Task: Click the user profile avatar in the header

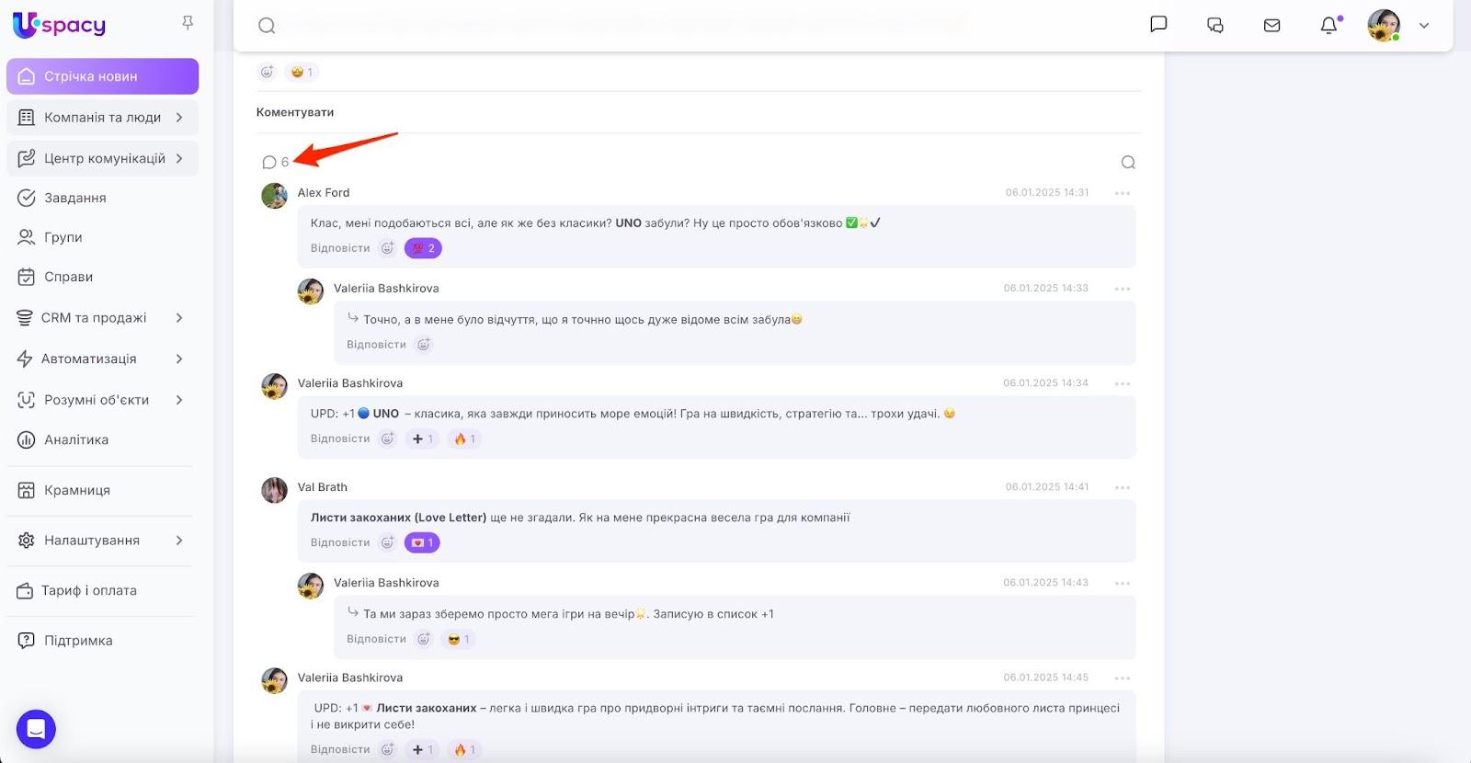Action: click(x=1384, y=26)
